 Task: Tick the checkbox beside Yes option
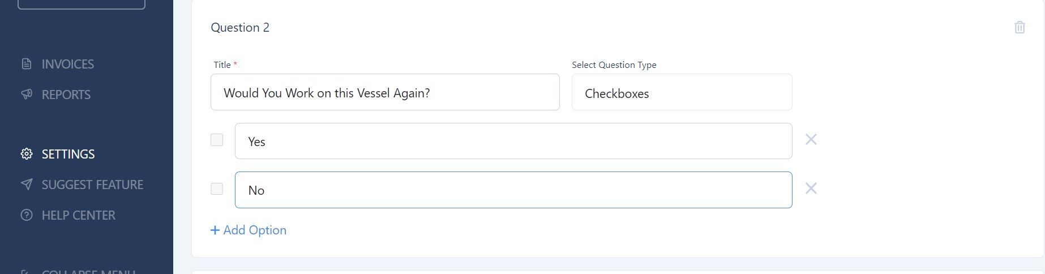tap(217, 140)
